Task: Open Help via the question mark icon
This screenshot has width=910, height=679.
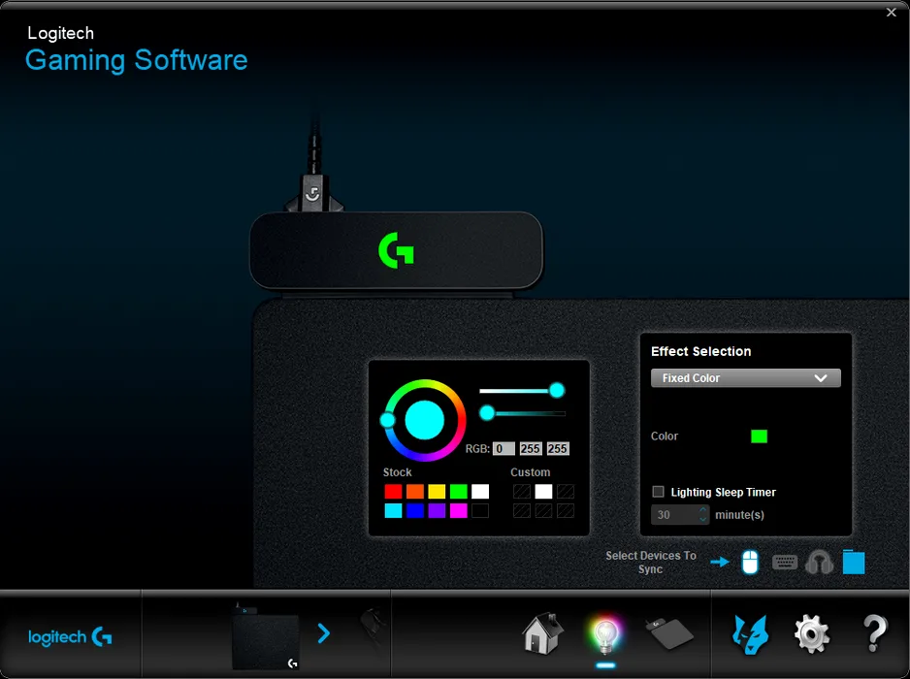Action: point(875,633)
